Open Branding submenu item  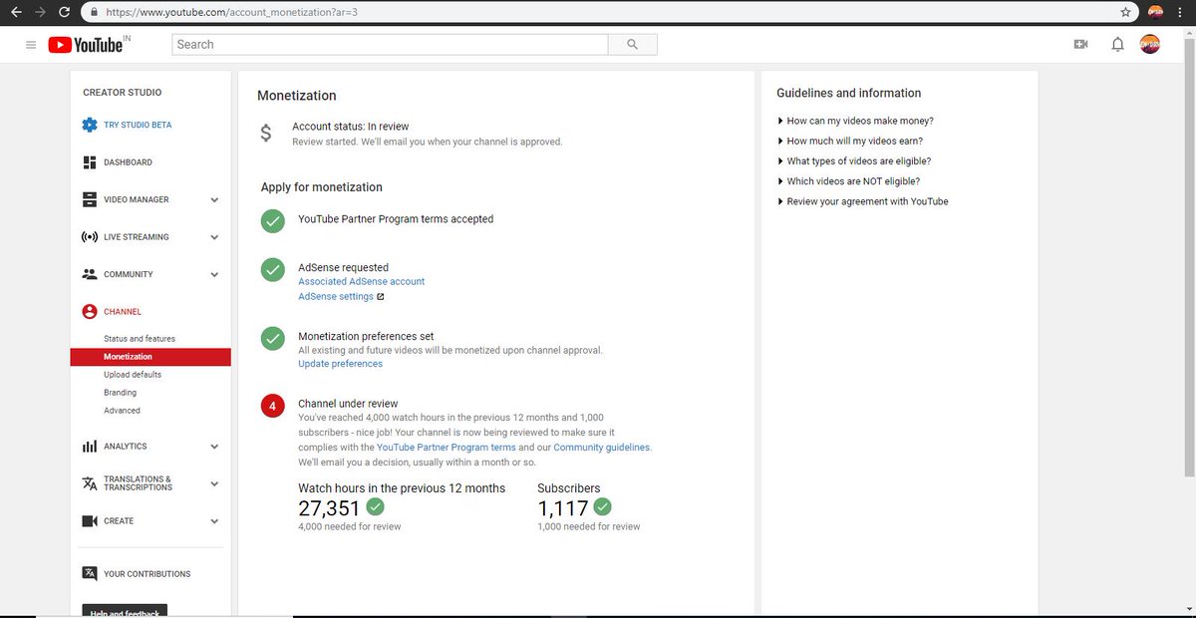point(121,393)
